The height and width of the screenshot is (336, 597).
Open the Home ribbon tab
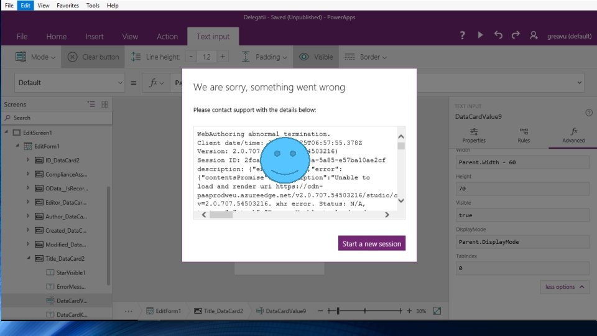[57, 37]
